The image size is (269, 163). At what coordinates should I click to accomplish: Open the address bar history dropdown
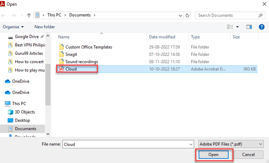pos(180,15)
